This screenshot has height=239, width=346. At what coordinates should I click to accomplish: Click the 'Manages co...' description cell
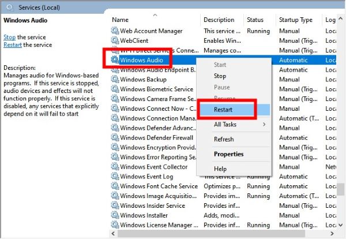click(x=222, y=50)
